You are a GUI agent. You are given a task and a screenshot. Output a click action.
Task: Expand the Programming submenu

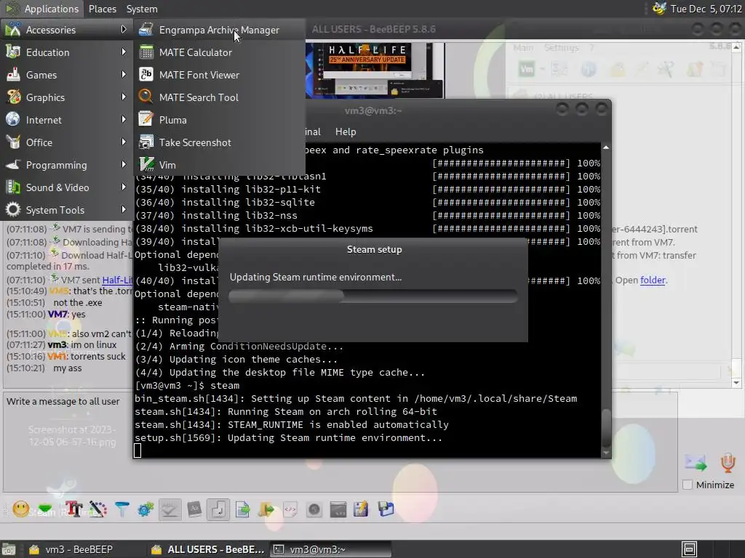[66, 165]
